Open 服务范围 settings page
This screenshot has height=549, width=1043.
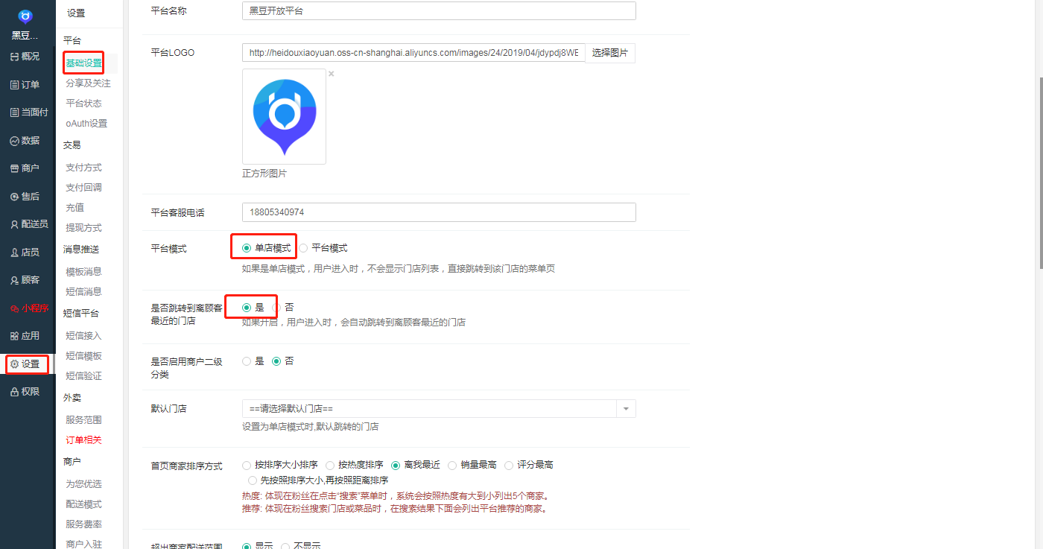point(83,420)
